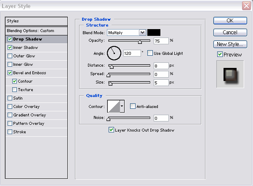Screen dimensions: 253x186
Task: Click the Opacity slider handle
Action: pos(140,42)
